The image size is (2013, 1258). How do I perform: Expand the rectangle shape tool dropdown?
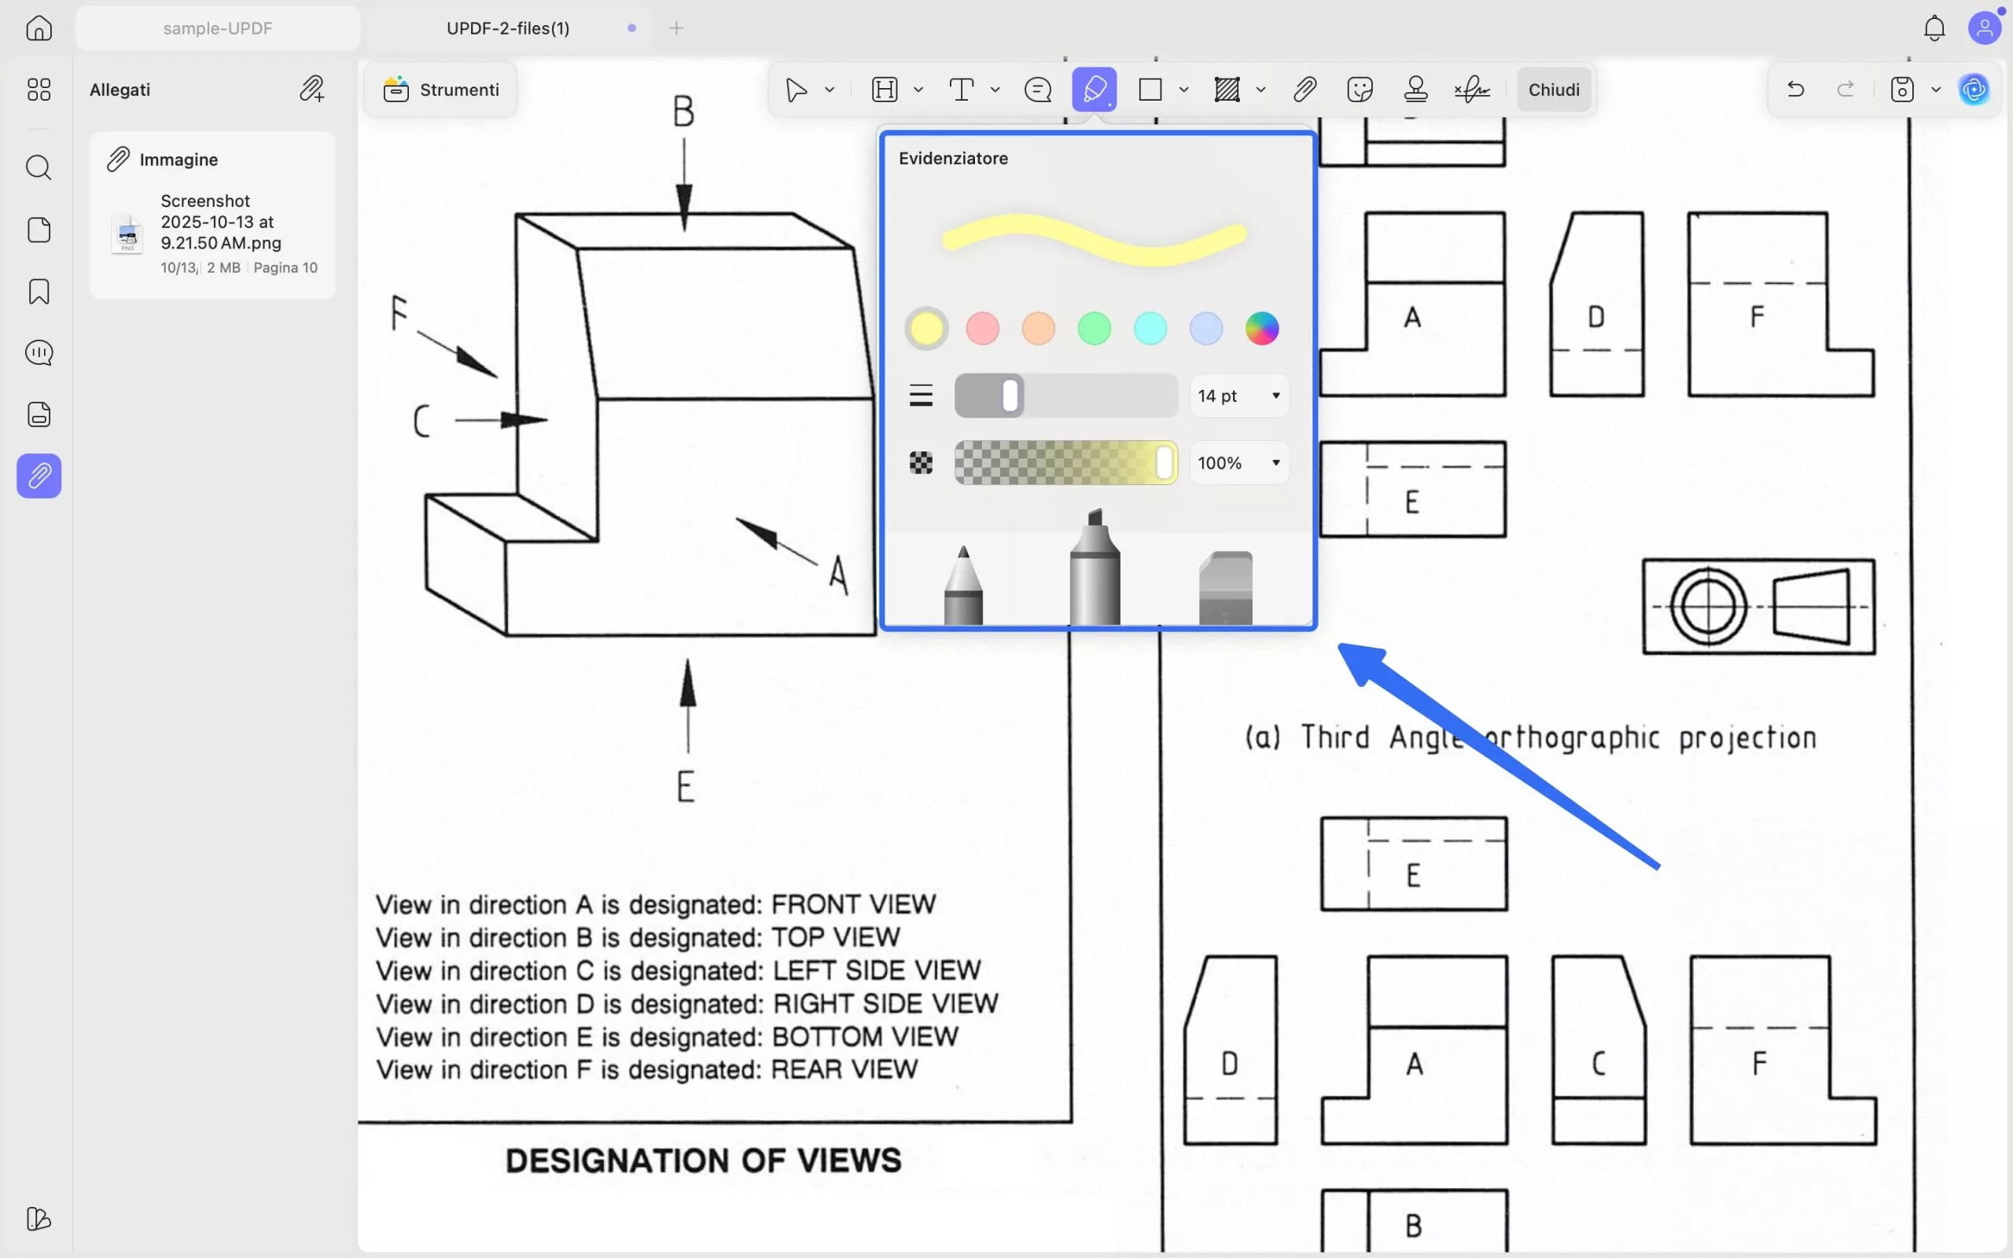point(1183,89)
